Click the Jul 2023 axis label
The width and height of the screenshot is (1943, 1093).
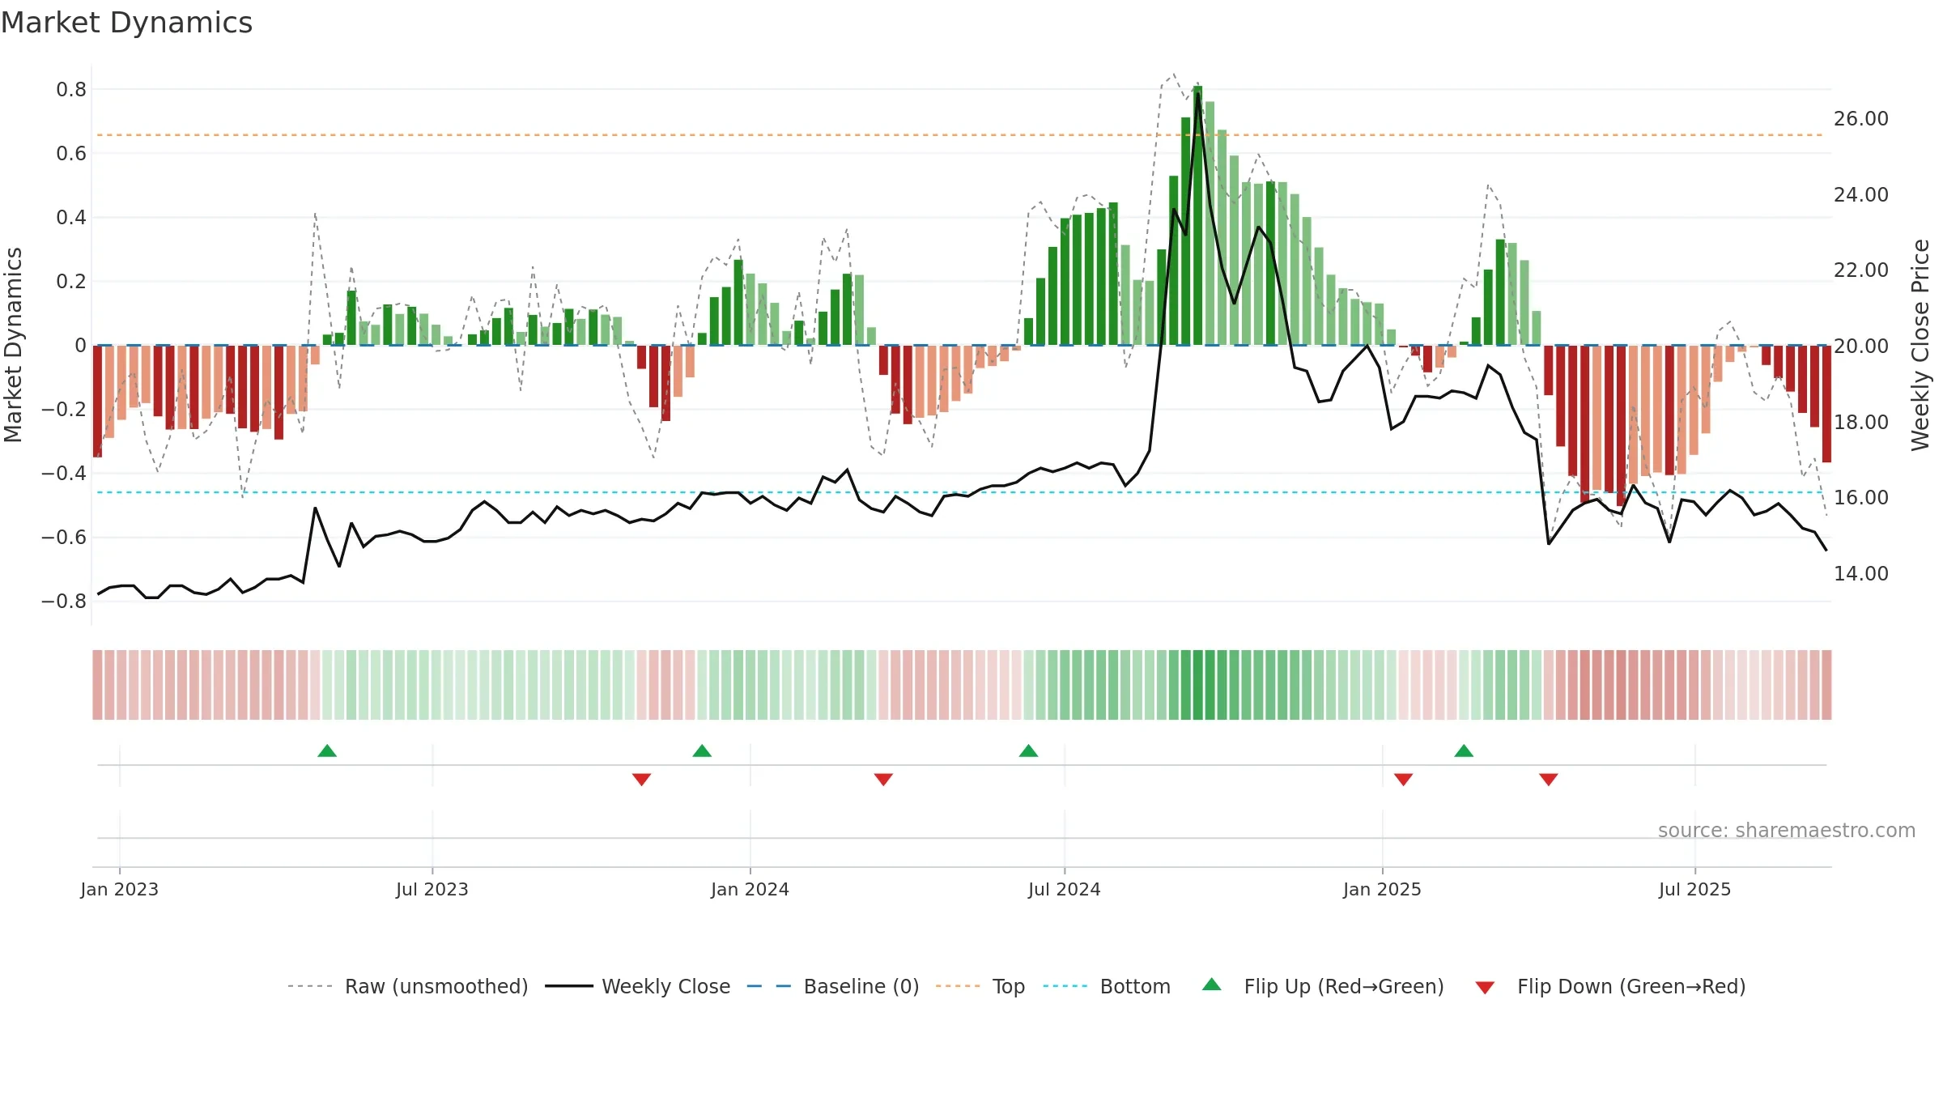pyautogui.click(x=432, y=889)
